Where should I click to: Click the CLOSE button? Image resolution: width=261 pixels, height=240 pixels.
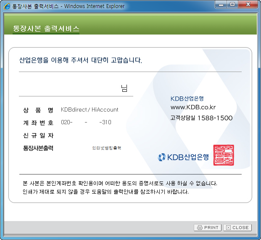237,227
